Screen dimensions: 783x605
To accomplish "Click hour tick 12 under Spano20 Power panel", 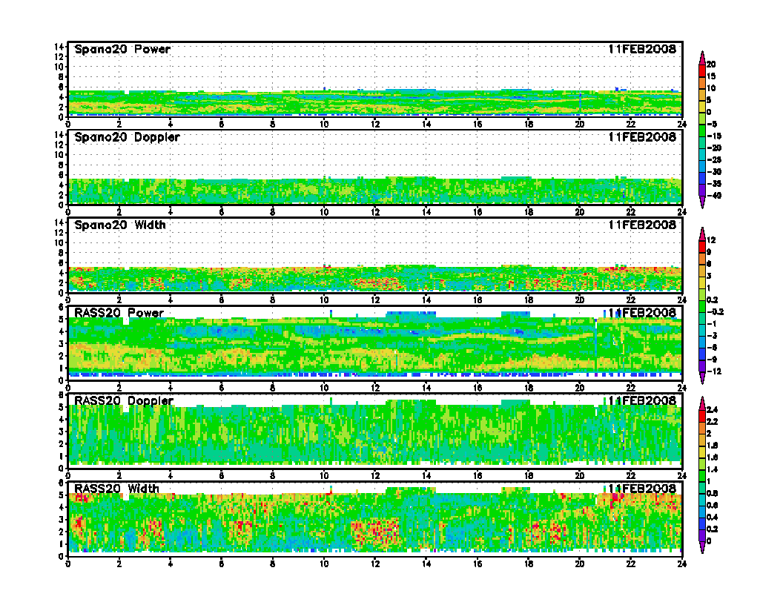I will click(x=375, y=125).
